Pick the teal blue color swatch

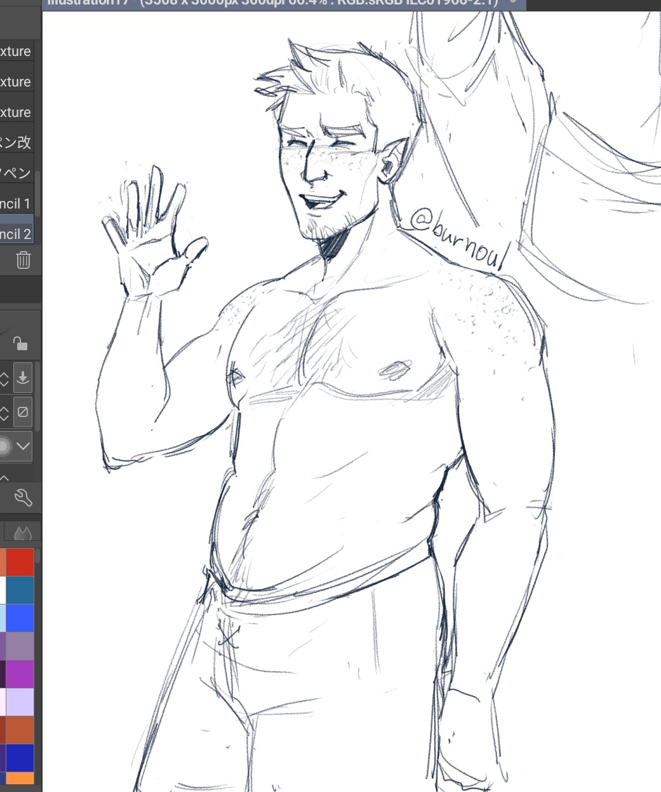click(20, 590)
